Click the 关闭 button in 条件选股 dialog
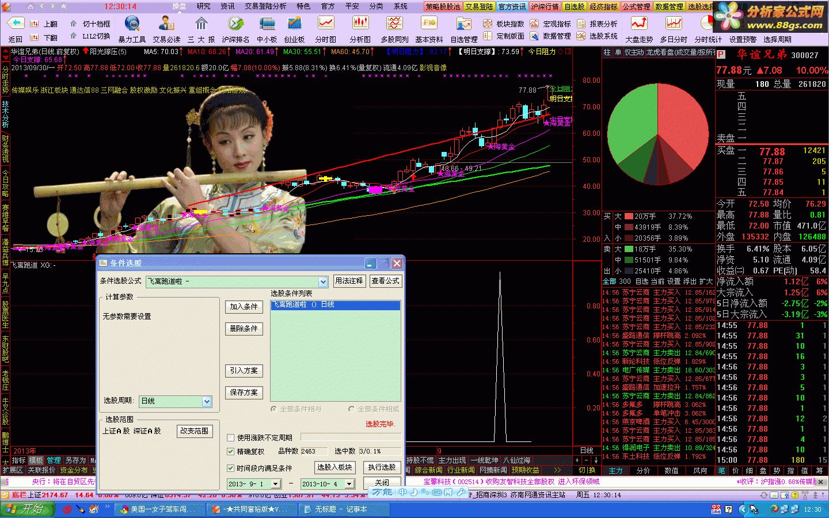829x518 pixels. pos(382,483)
